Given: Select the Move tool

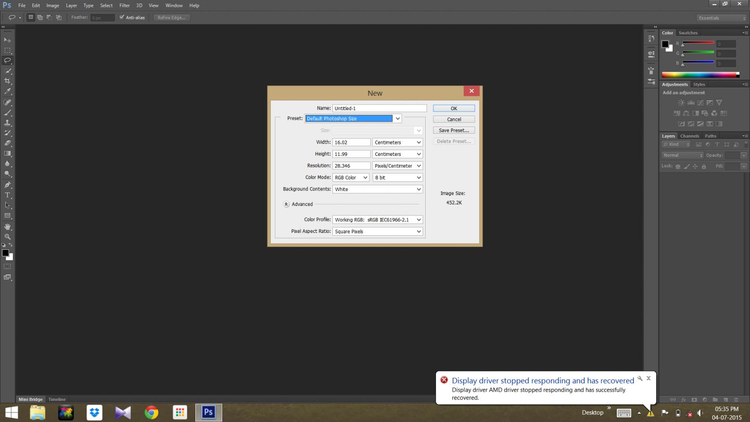Looking at the screenshot, I should tap(8, 40).
